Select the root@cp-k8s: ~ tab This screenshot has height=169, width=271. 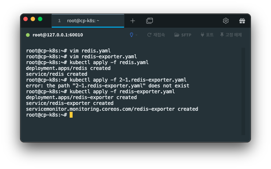pos(88,21)
